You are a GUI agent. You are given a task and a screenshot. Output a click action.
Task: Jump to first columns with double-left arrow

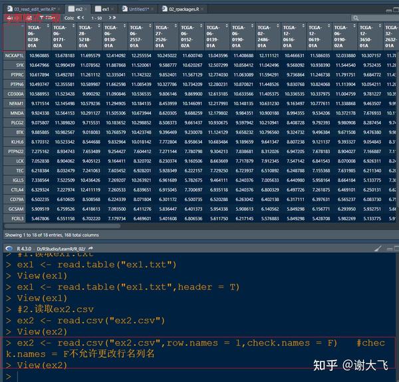[x=79, y=17]
